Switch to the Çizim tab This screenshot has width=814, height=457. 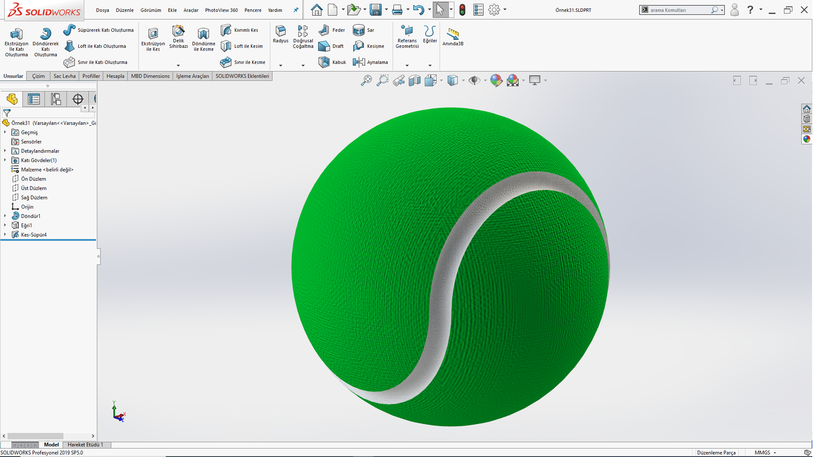[x=38, y=76]
